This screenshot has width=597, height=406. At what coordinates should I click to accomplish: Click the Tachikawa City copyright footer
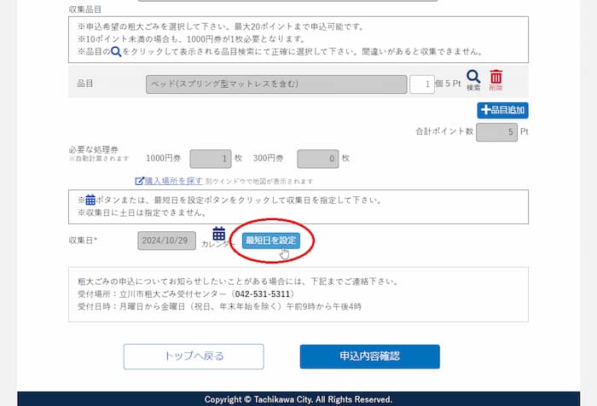(298, 399)
